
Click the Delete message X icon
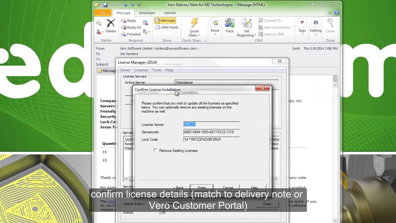111,26
